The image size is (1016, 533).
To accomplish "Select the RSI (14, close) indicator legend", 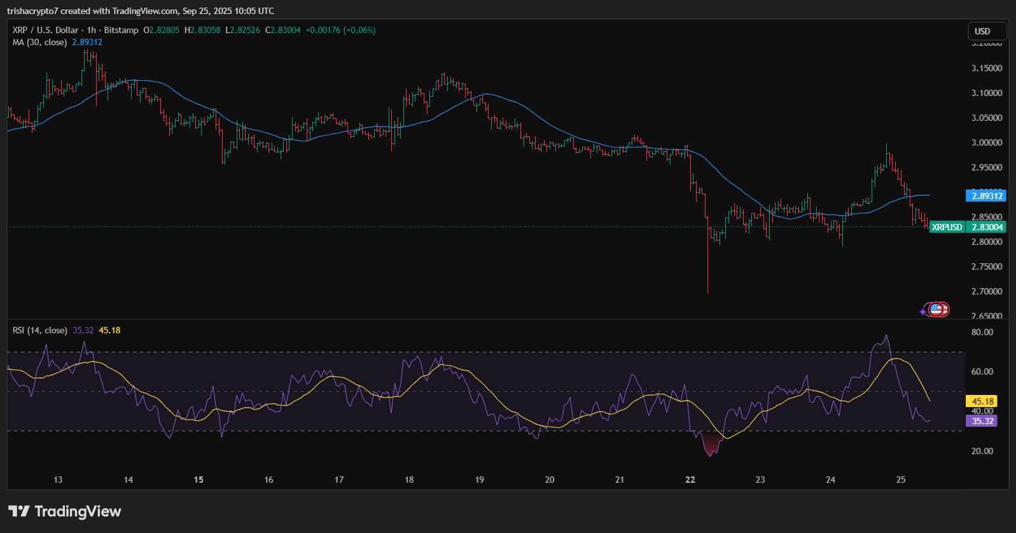I will [x=39, y=330].
